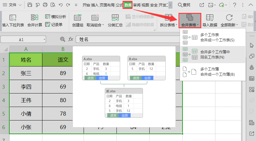The image size is (256, 141).
Task: Click the 分类汇总 subtotal icon
Action: pyautogui.click(x=115, y=18)
